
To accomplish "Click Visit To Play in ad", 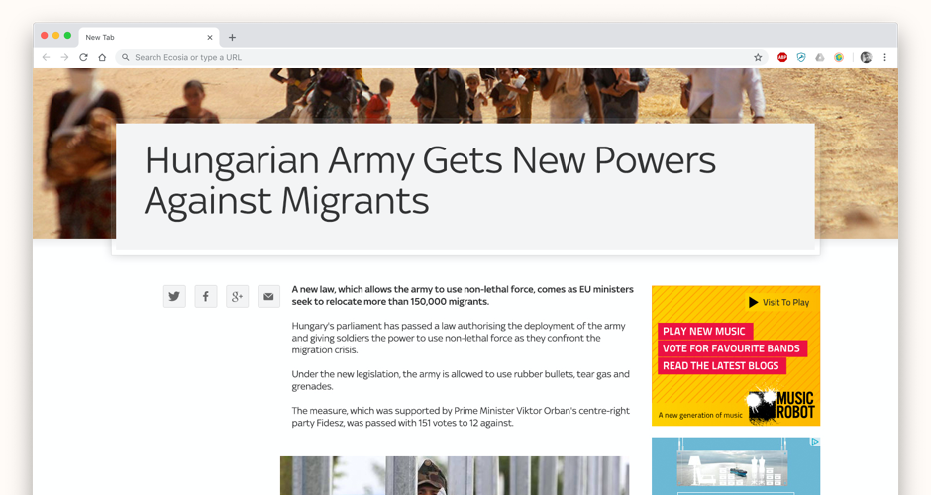I will pos(778,302).
